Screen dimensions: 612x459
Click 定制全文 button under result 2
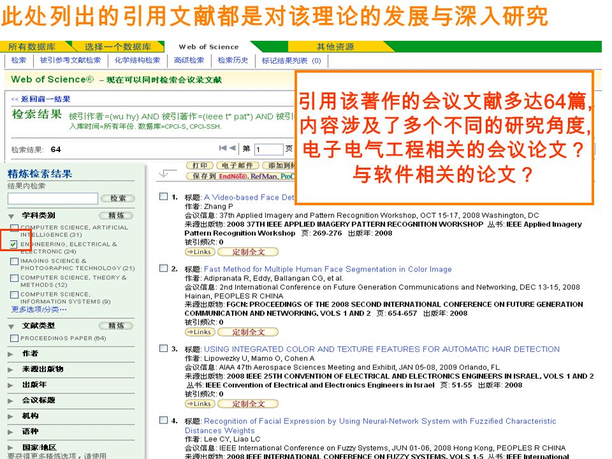[x=248, y=332]
